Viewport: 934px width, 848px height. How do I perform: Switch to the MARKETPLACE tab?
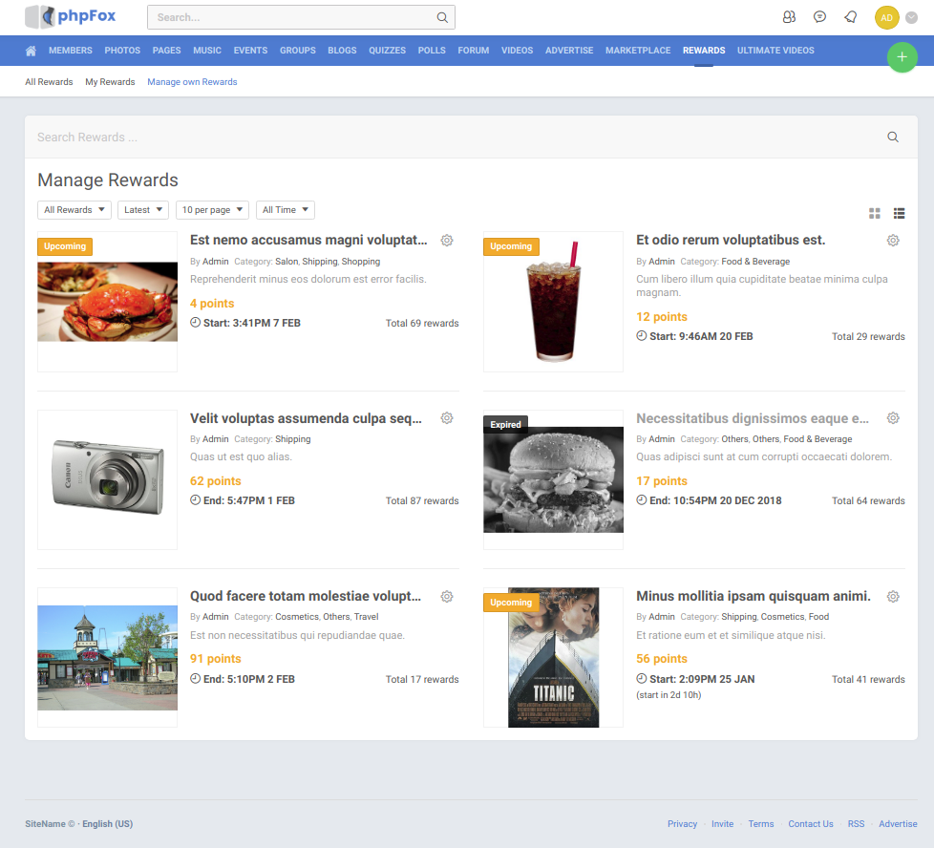coord(638,51)
